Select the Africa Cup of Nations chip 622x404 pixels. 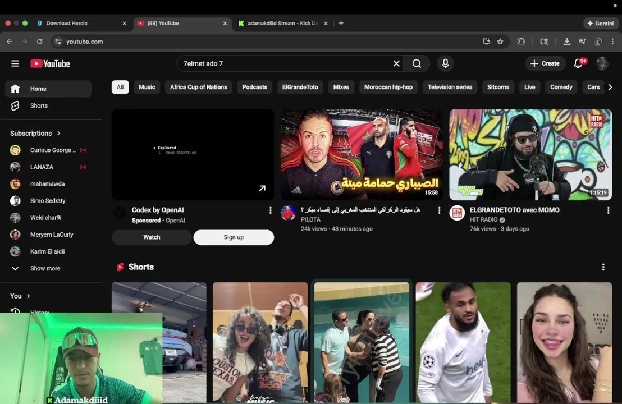tap(198, 87)
